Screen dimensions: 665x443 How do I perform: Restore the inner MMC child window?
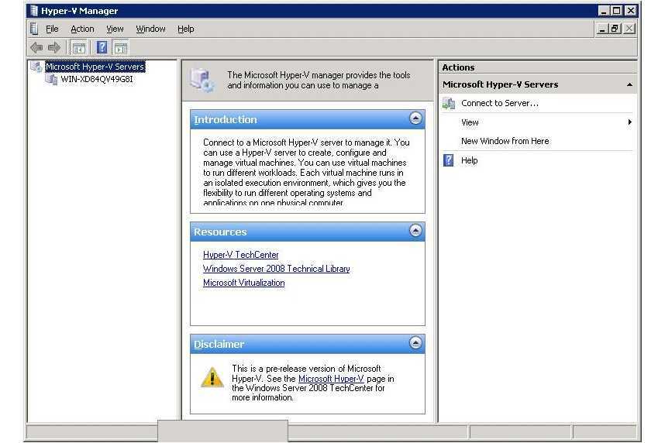tap(615, 29)
